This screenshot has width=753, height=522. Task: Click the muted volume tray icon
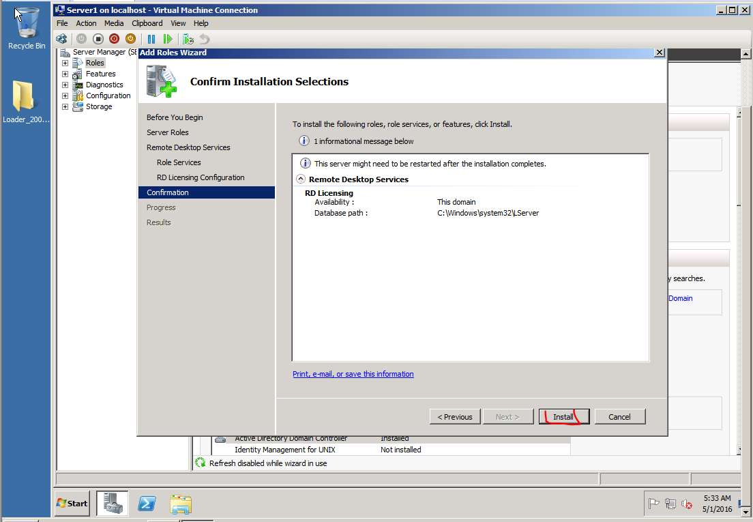click(687, 504)
